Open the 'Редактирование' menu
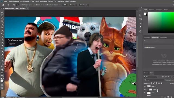Screen dimensions: 174x98 click(14, 1)
